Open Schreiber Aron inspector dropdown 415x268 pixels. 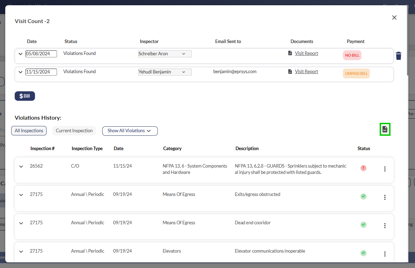165,54
